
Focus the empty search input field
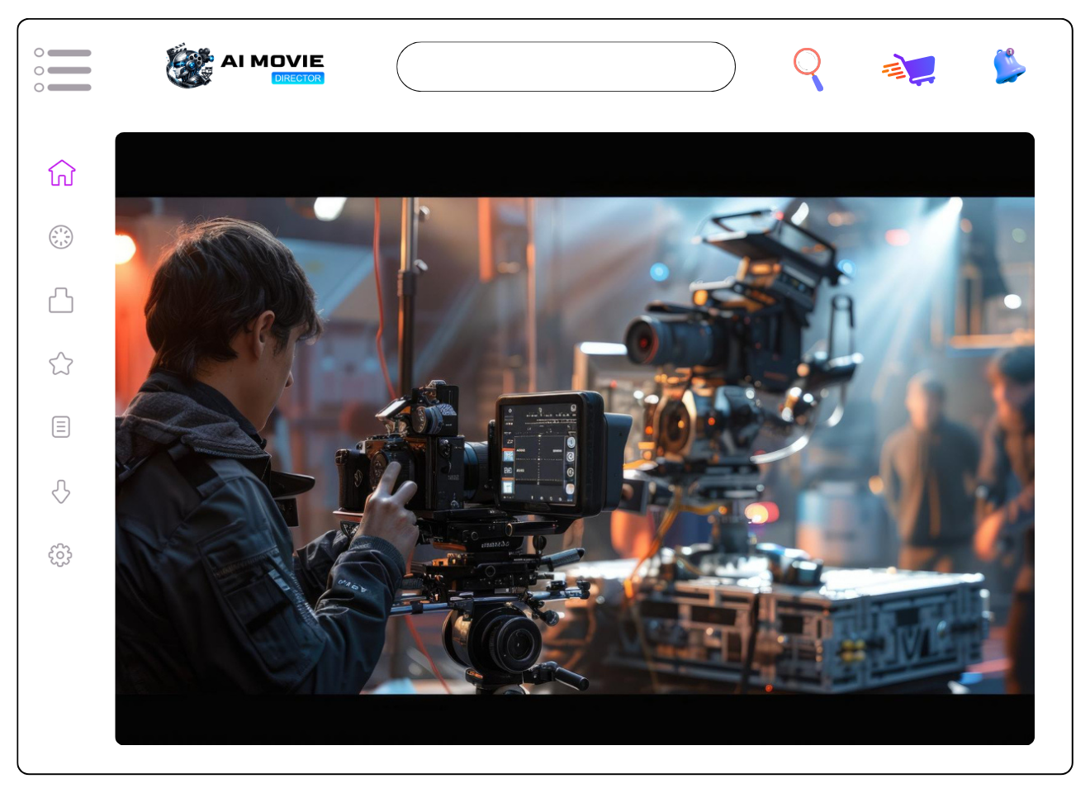(566, 67)
